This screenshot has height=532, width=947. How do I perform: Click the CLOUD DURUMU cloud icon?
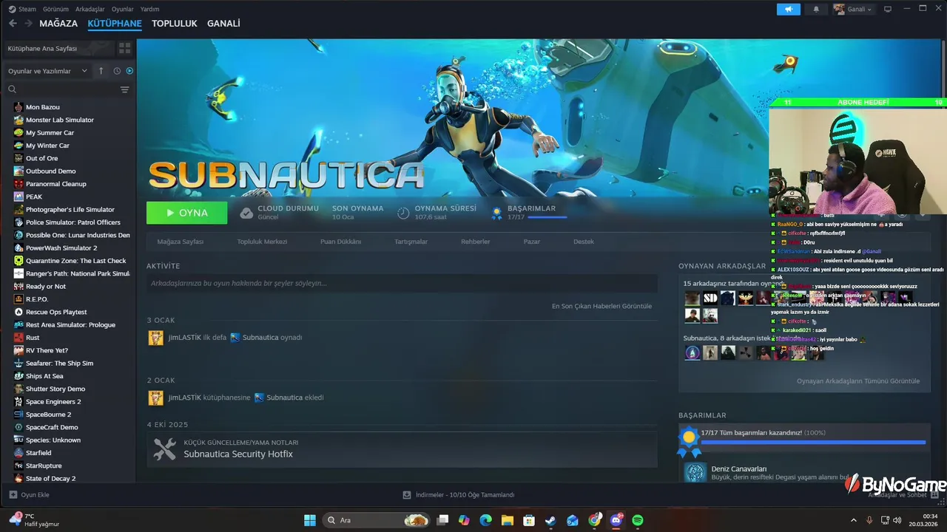pos(246,213)
